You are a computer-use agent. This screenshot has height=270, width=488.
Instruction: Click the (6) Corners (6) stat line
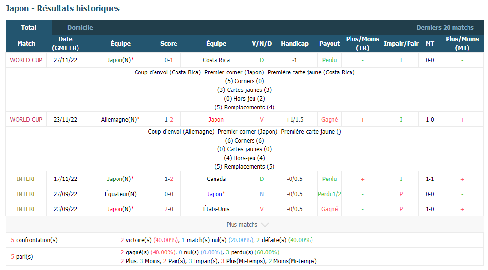pos(244,140)
